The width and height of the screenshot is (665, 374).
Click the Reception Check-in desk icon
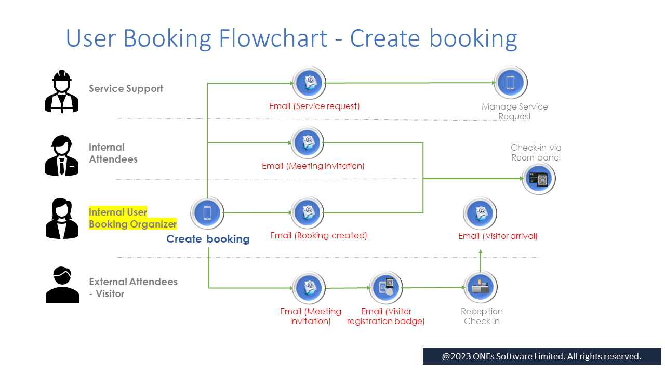(481, 287)
